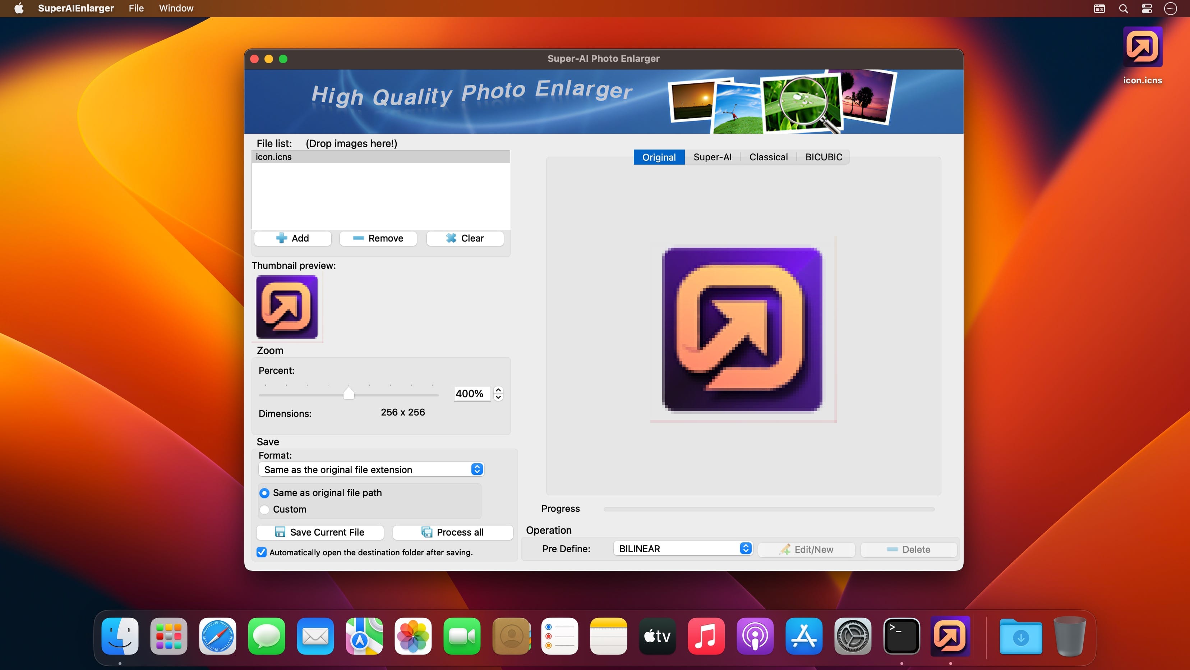Open Contacts app in dock
The image size is (1190, 670).
tap(511, 636)
